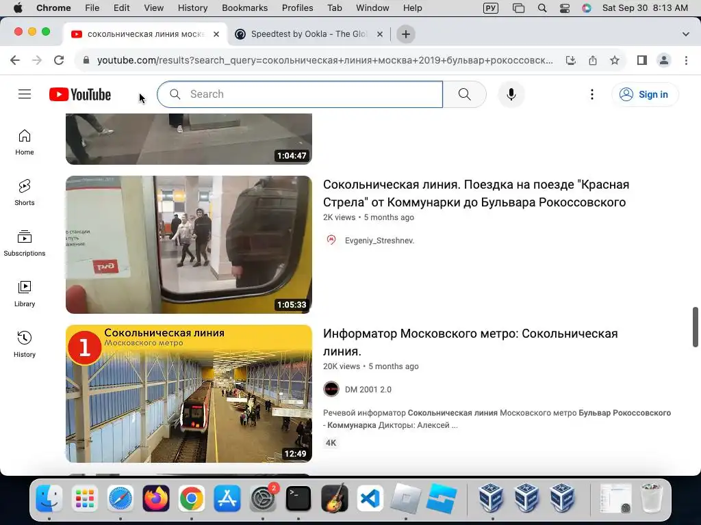Screen dimensions: 701x525
Task: Play the 1:04:47 video thumbnail
Action: tap(189, 139)
